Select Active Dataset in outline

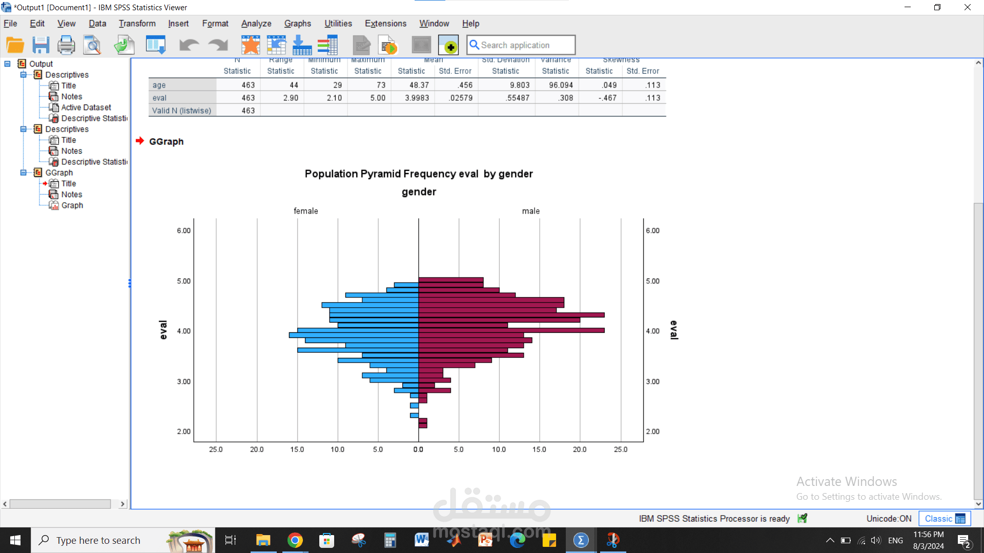86,108
